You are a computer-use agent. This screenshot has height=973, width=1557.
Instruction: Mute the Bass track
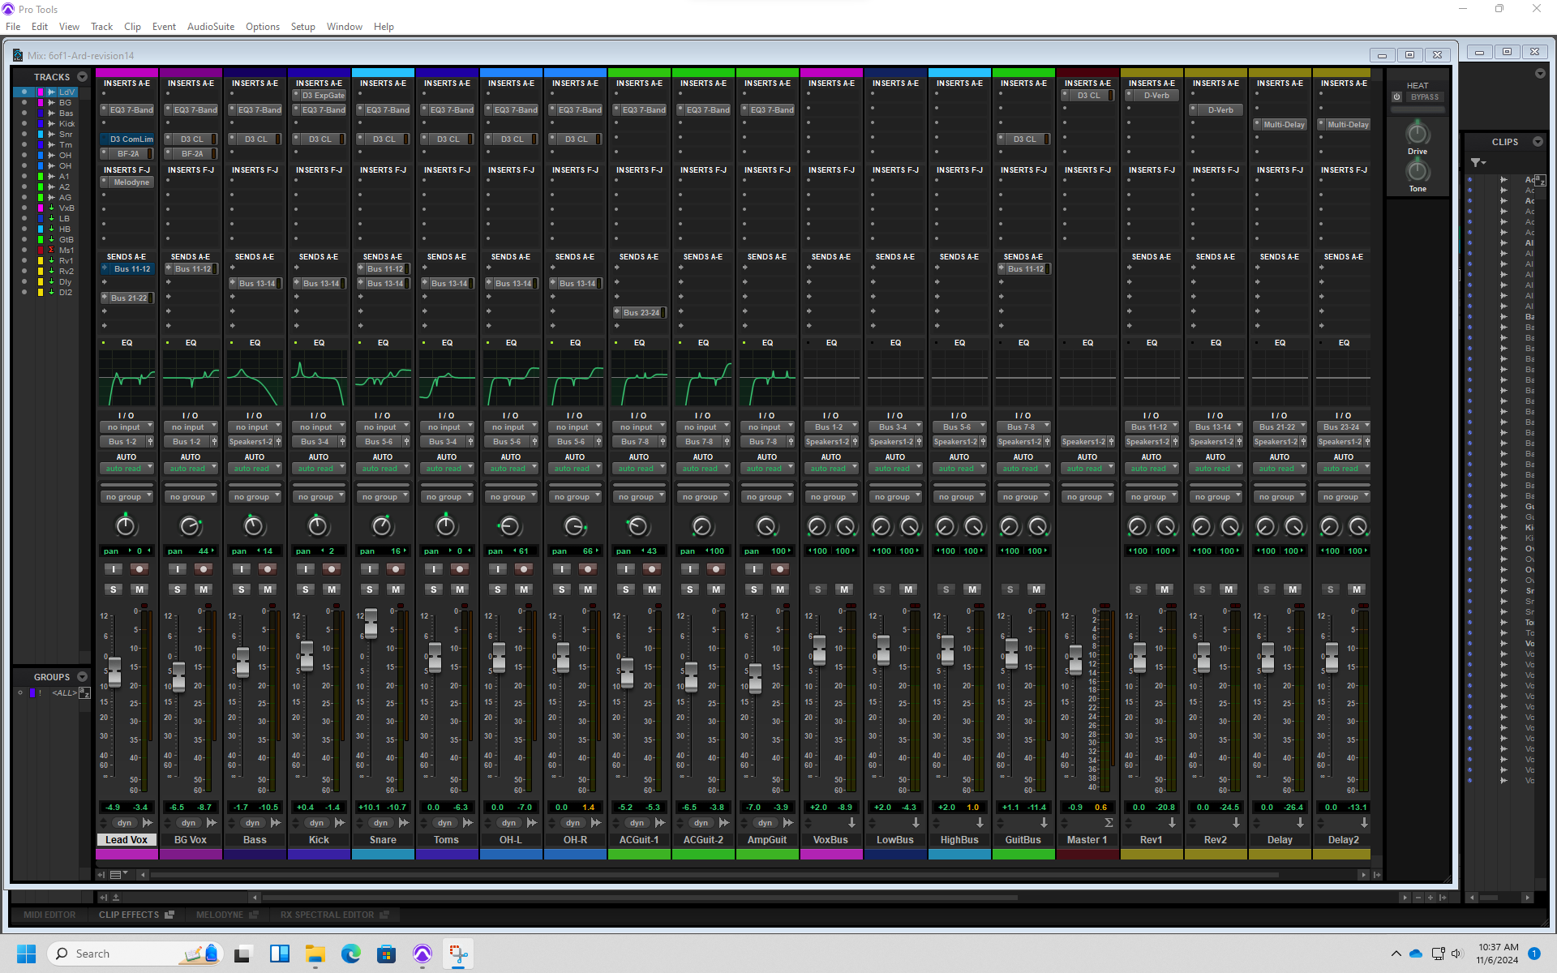click(268, 589)
